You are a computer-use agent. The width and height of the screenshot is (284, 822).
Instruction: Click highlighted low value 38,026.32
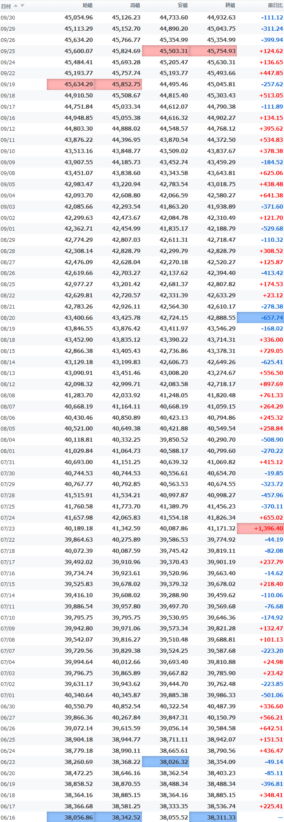click(x=166, y=762)
